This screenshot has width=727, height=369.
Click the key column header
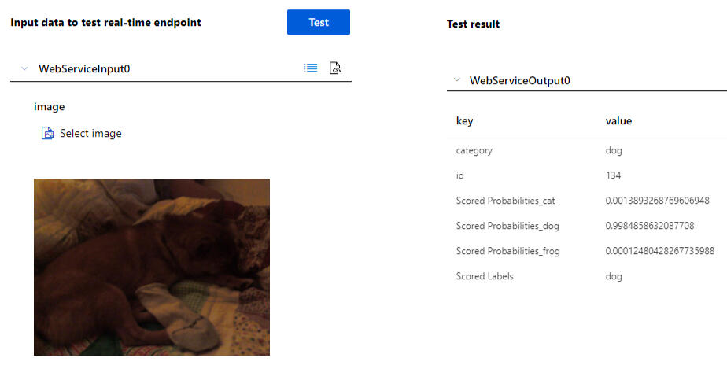464,121
